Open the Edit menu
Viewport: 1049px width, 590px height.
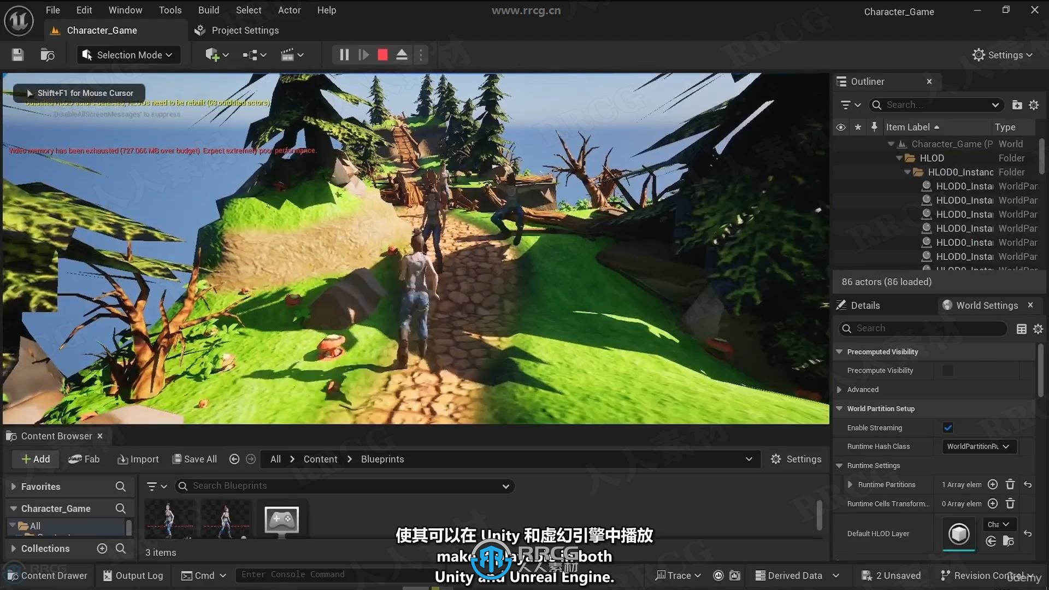click(x=84, y=10)
